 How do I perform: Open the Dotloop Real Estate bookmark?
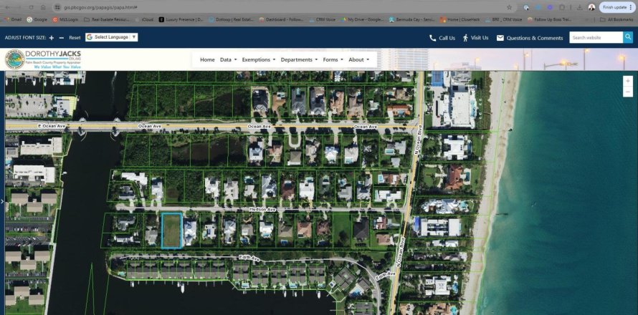[232, 19]
